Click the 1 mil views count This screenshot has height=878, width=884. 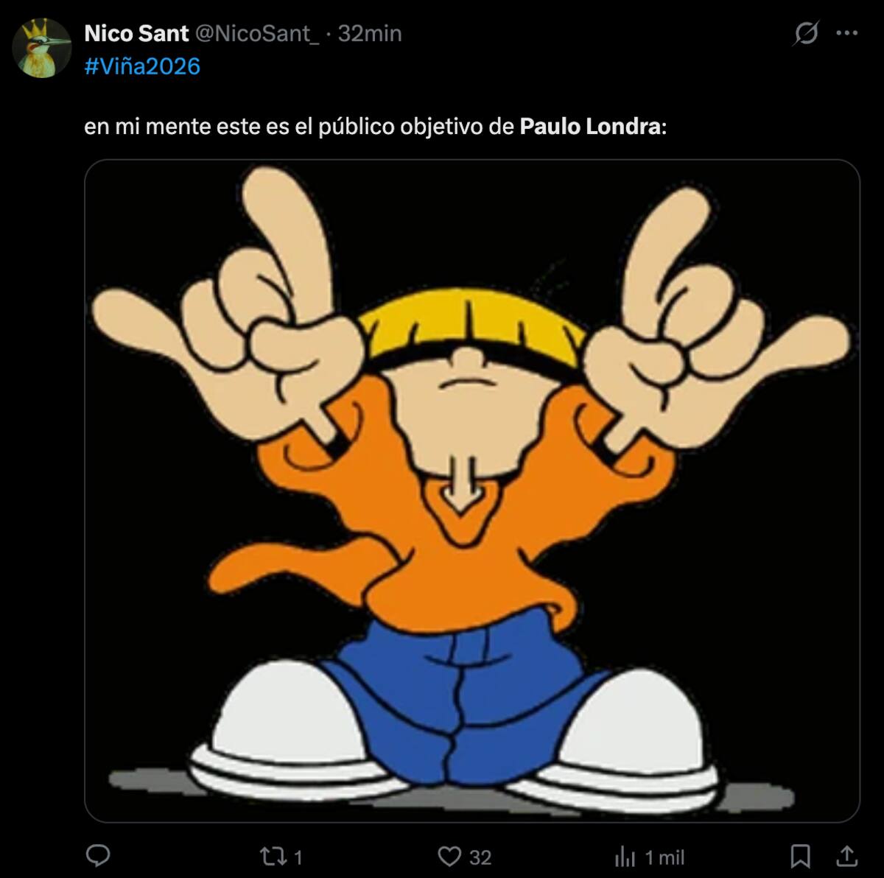(x=664, y=857)
